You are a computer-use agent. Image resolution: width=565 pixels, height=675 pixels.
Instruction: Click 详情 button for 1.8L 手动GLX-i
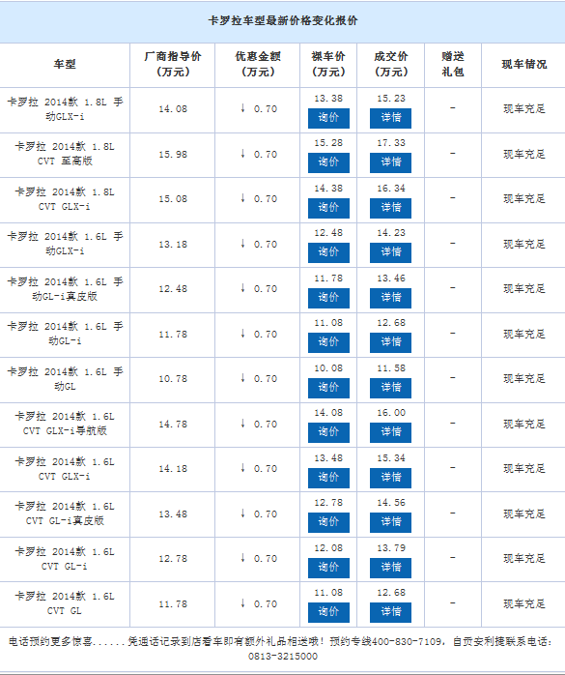pyautogui.click(x=390, y=118)
